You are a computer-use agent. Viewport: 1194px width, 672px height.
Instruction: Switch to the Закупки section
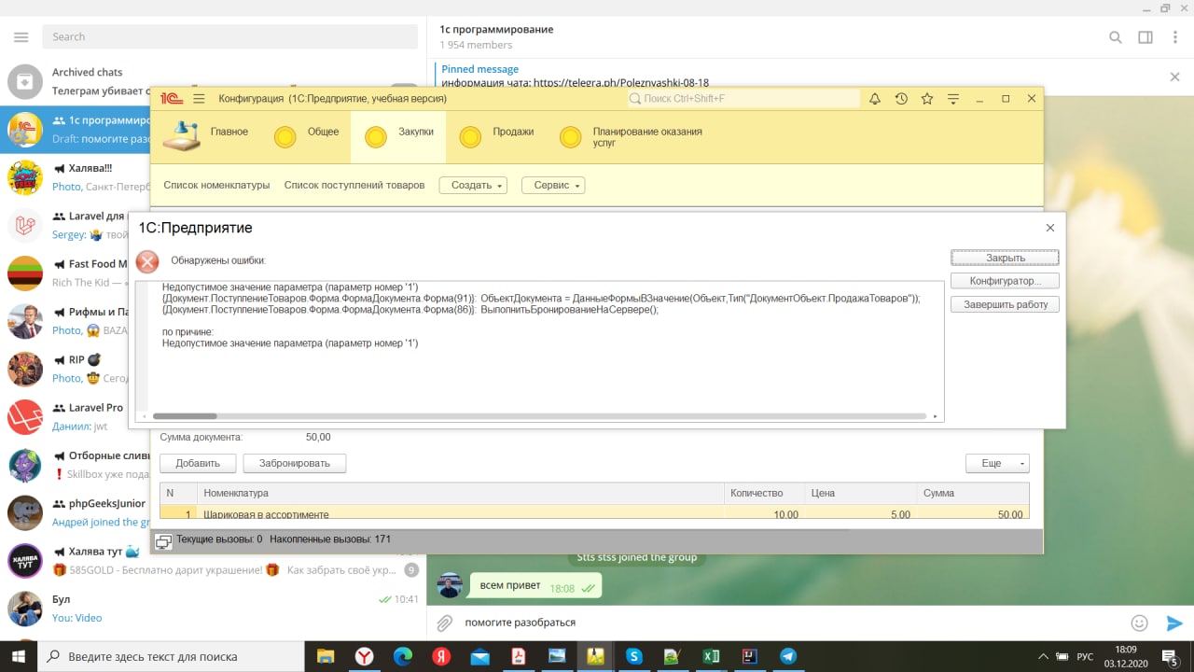(398, 136)
